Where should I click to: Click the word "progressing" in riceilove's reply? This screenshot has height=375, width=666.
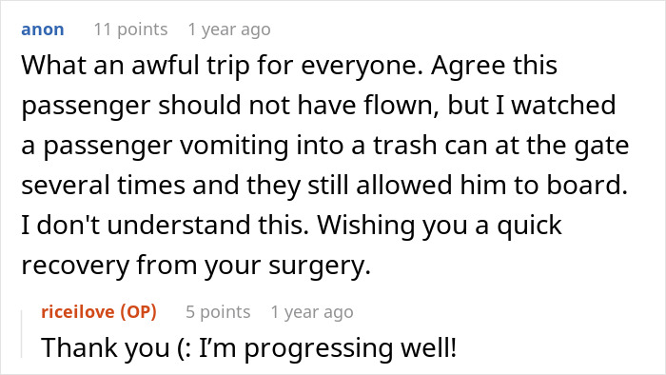pyautogui.click(x=318, y=348)
